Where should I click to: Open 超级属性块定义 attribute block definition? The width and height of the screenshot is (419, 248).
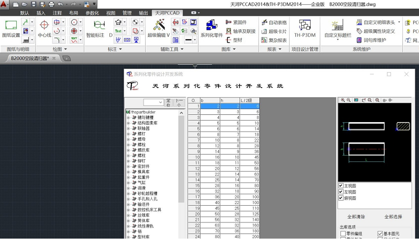pyautogui.click(x=376, y=31)
